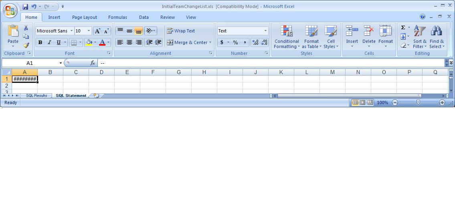Toggle Bold formatting

point(40,42)
